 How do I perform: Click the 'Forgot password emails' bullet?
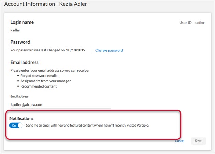(x=39, y=76)
